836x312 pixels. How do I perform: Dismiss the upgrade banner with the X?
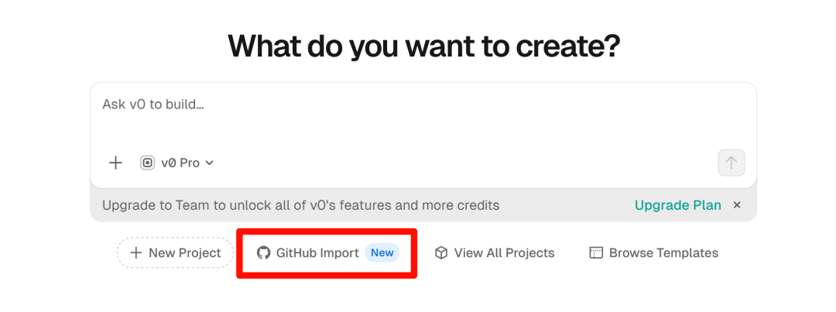(x=737, y=205)
